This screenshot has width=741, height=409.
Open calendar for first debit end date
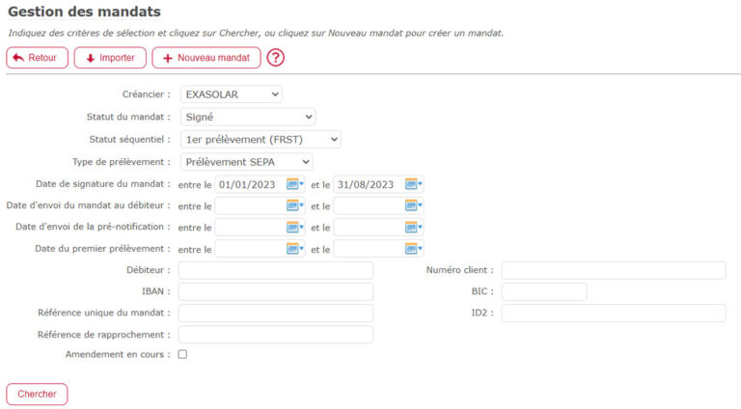413,249
